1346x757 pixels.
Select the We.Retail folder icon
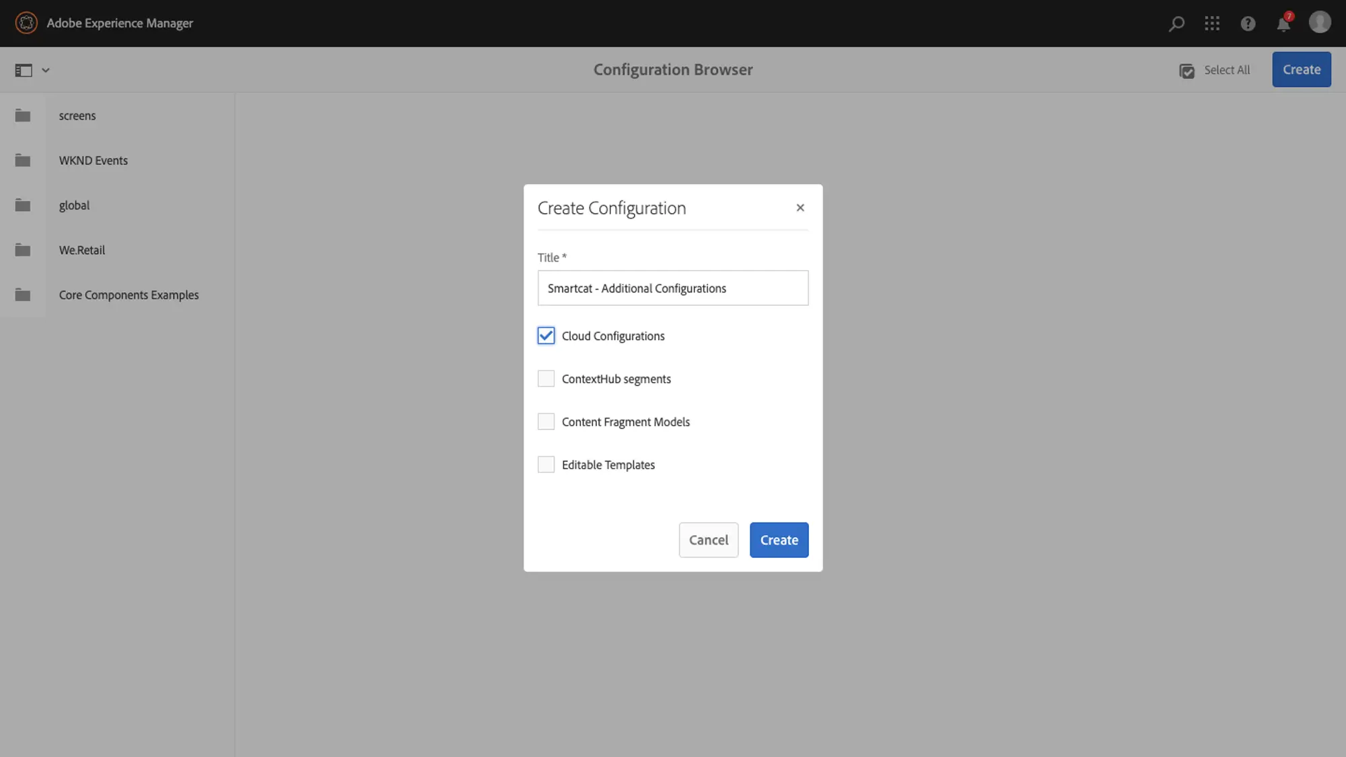23,250
